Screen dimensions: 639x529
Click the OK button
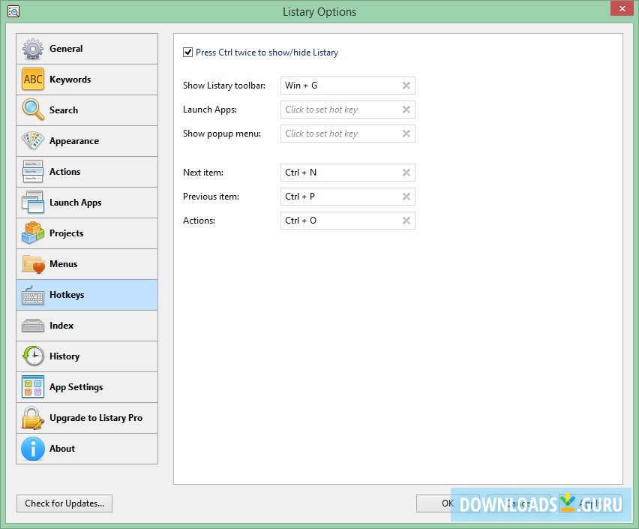tap(448, 503)
